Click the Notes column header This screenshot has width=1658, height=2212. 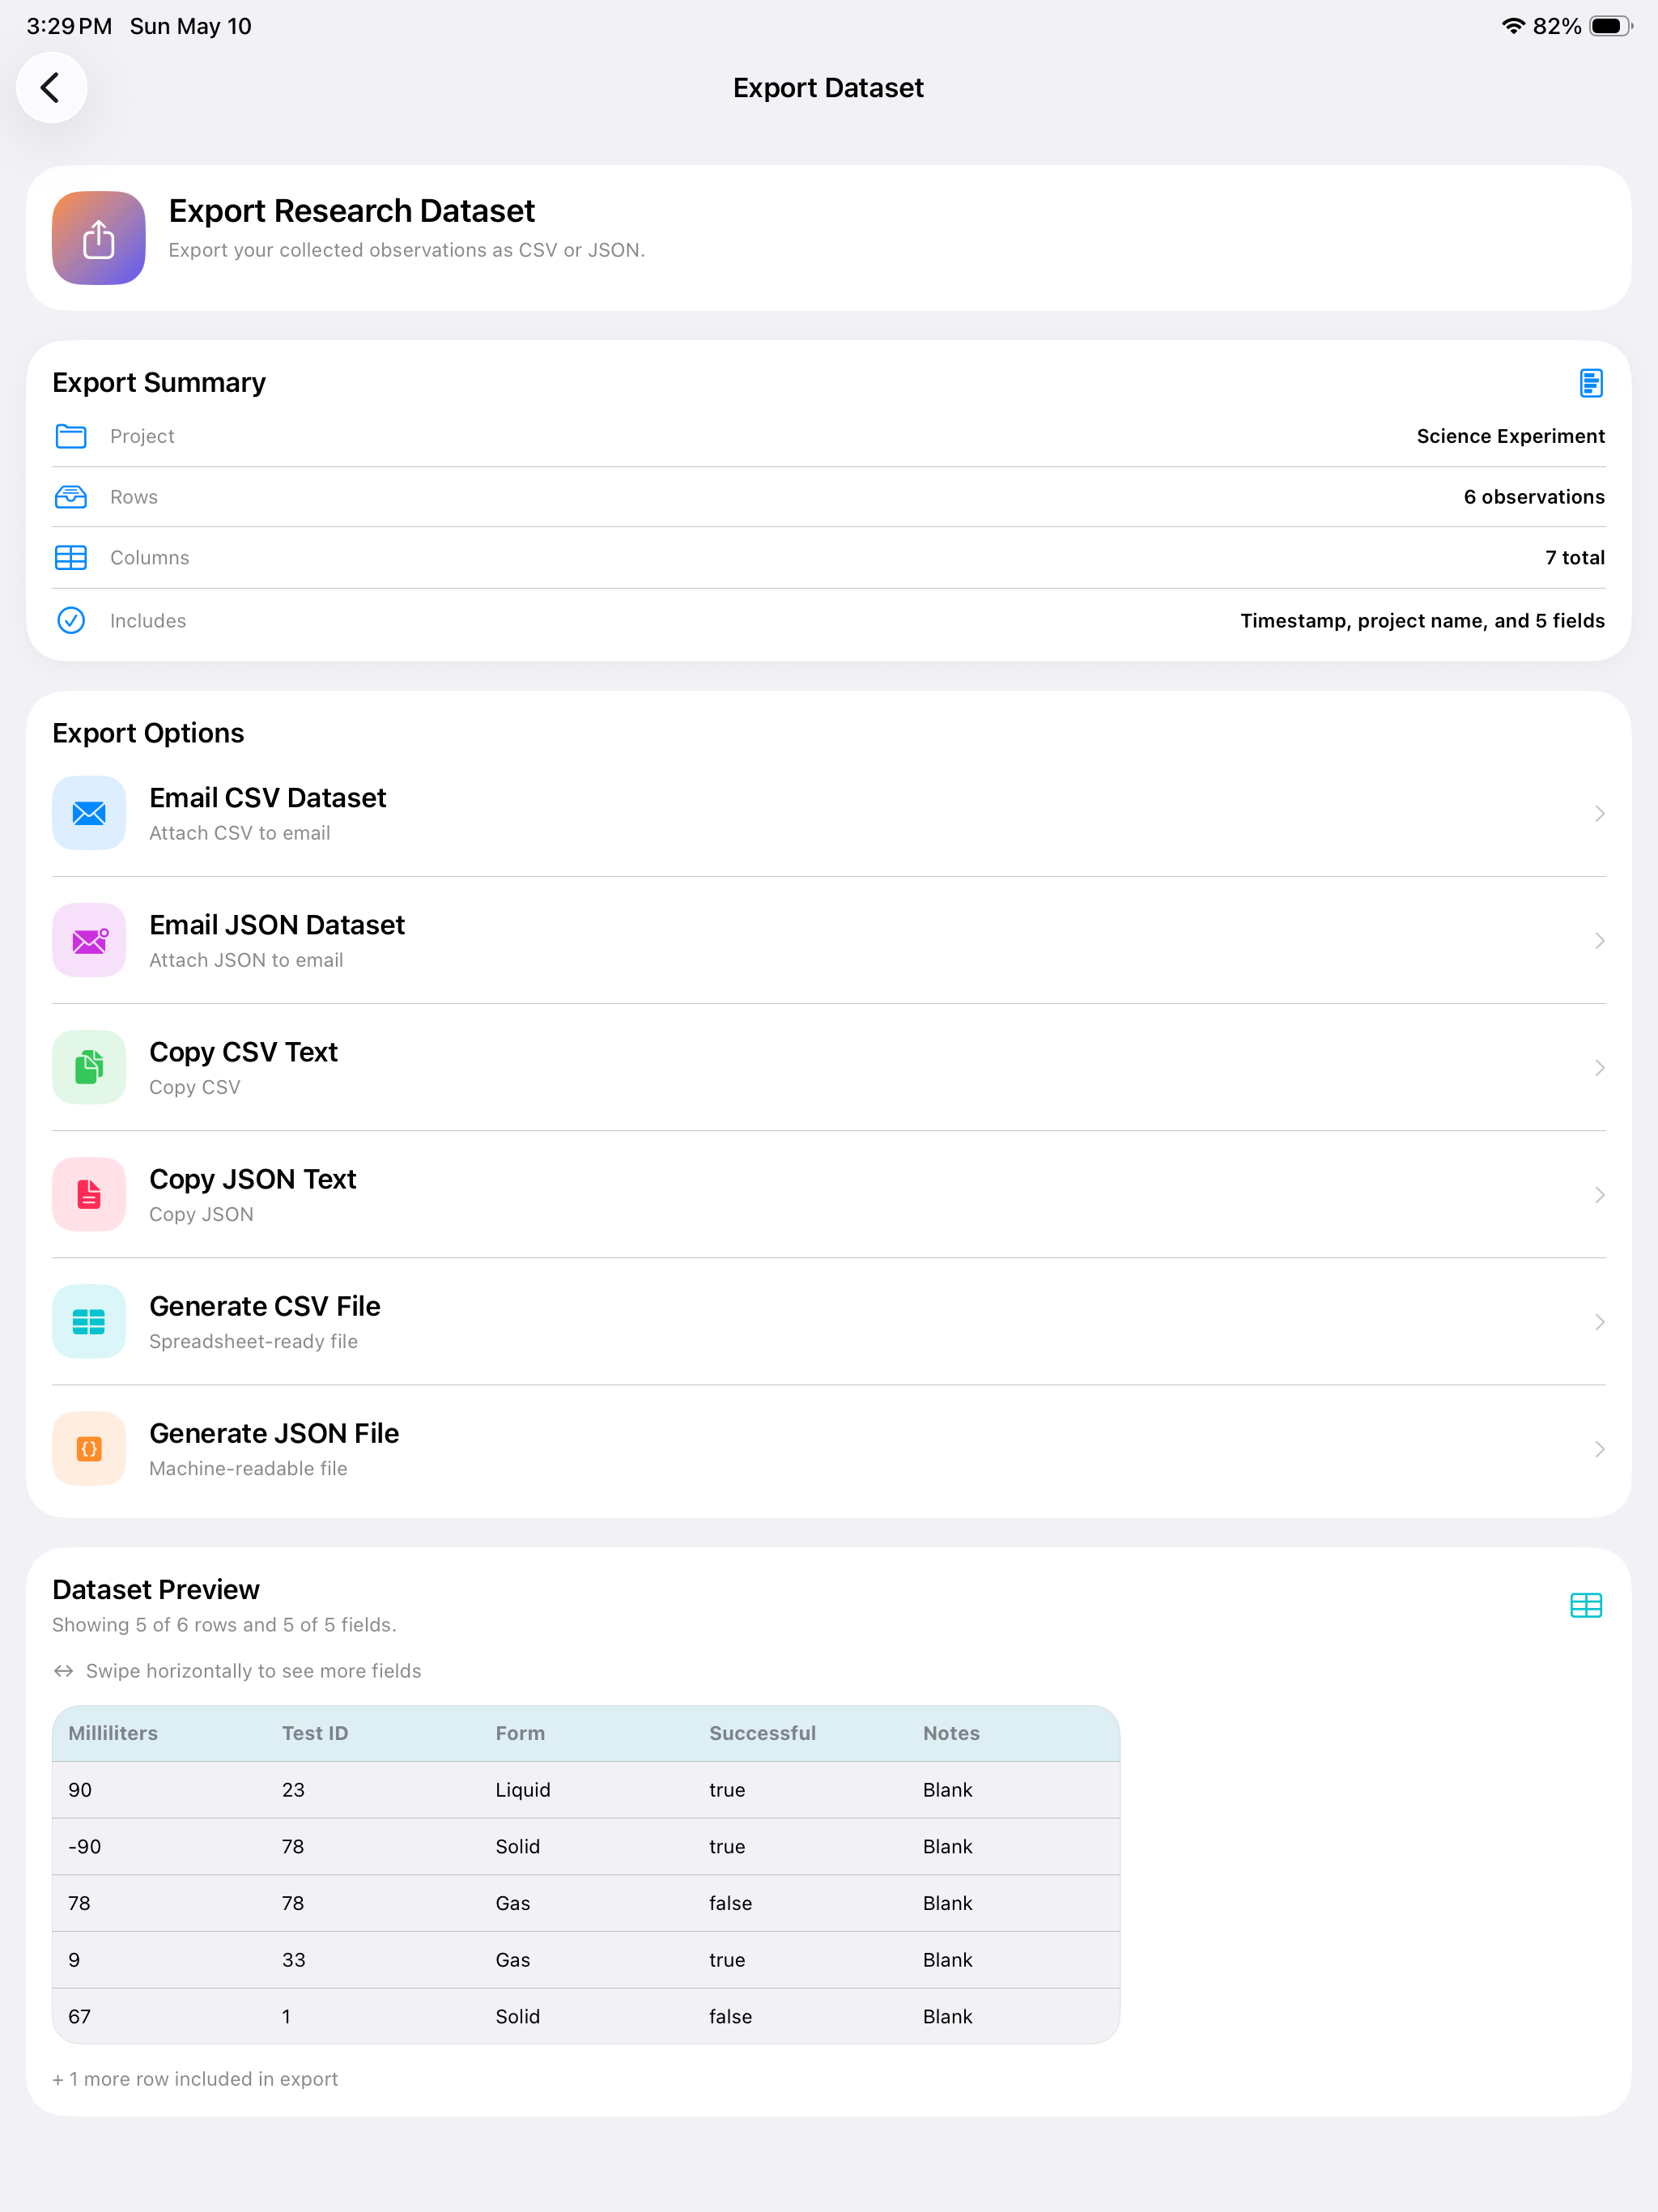pyautogui.click(x=951, y=1733)
